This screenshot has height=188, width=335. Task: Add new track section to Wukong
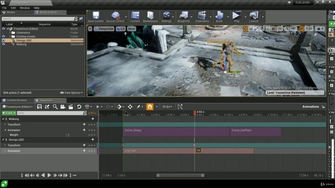(x=93, y=119)
